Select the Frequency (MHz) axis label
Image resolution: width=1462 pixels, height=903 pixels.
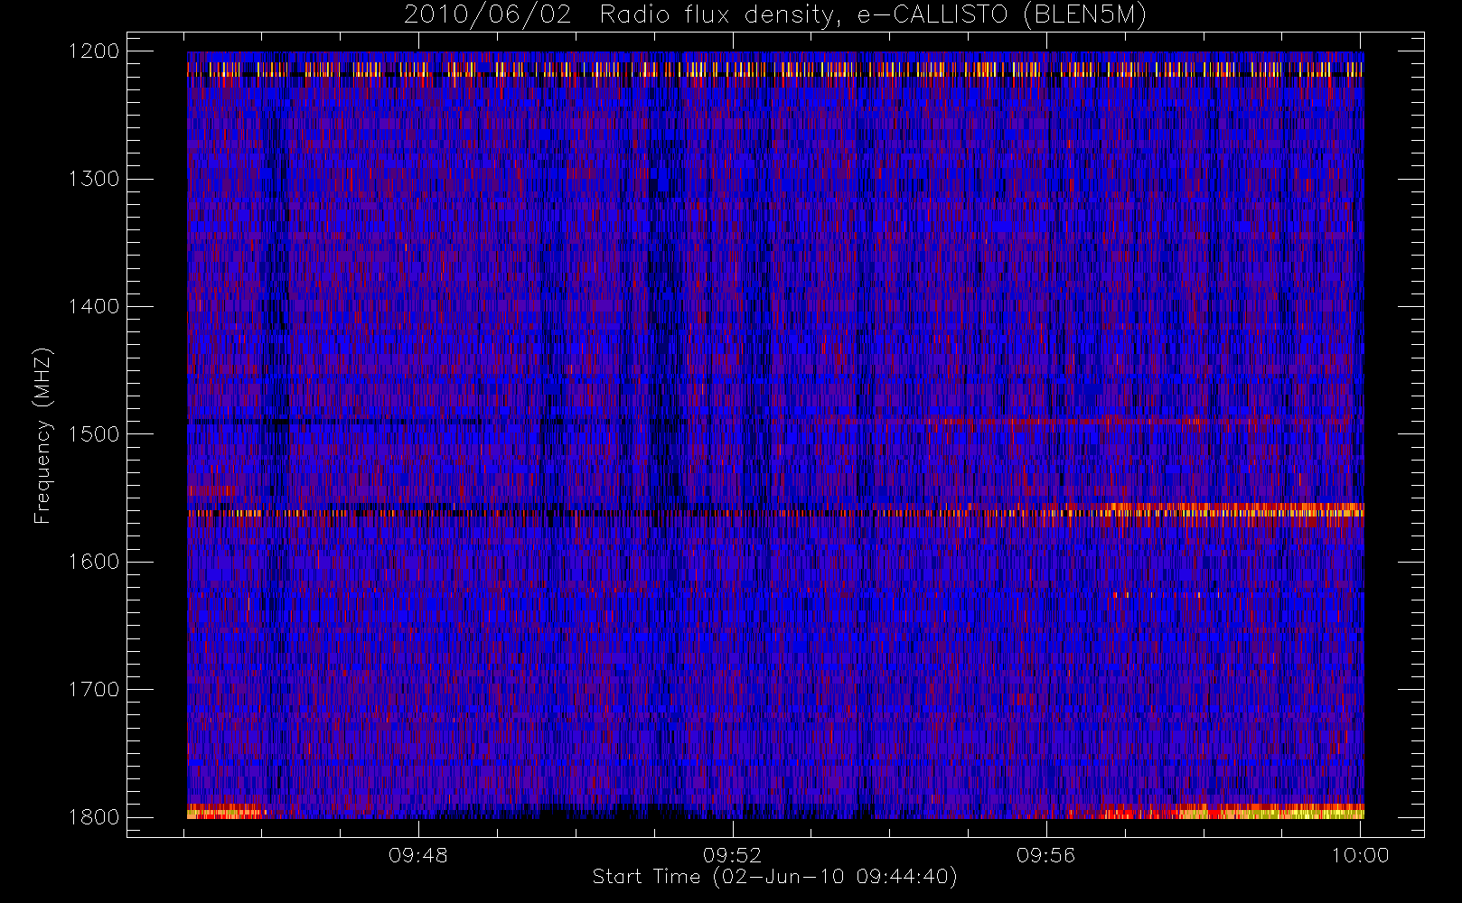point(42,435)
